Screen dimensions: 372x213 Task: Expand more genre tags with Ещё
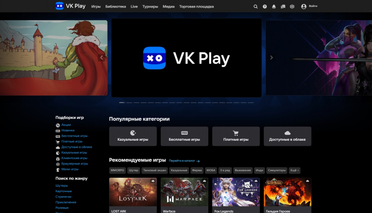point(294,170)
